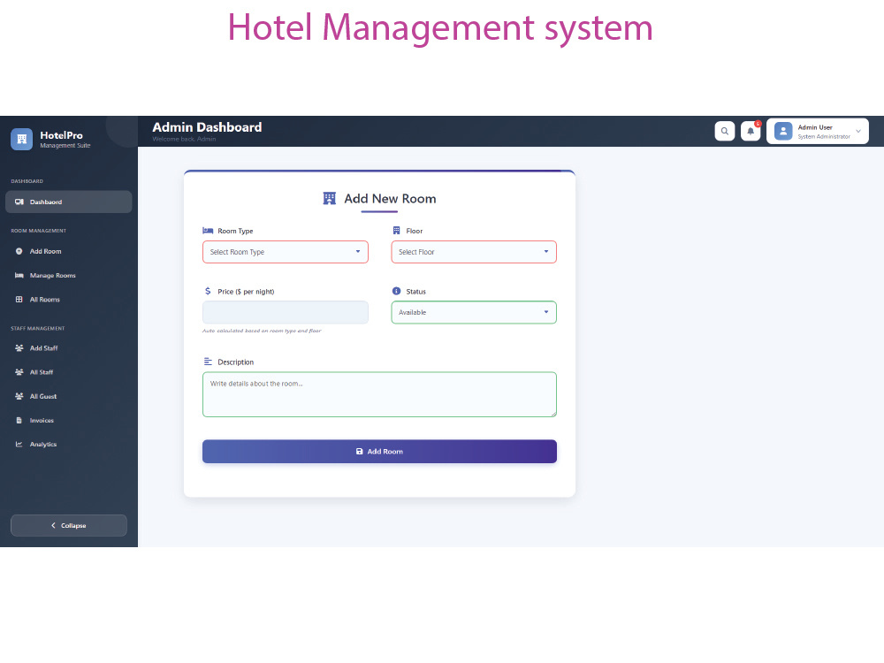Viewport: 884px width, 663px height.
Task: Click the Welcome back, Admin text
Action: click(x=185, y=140)
